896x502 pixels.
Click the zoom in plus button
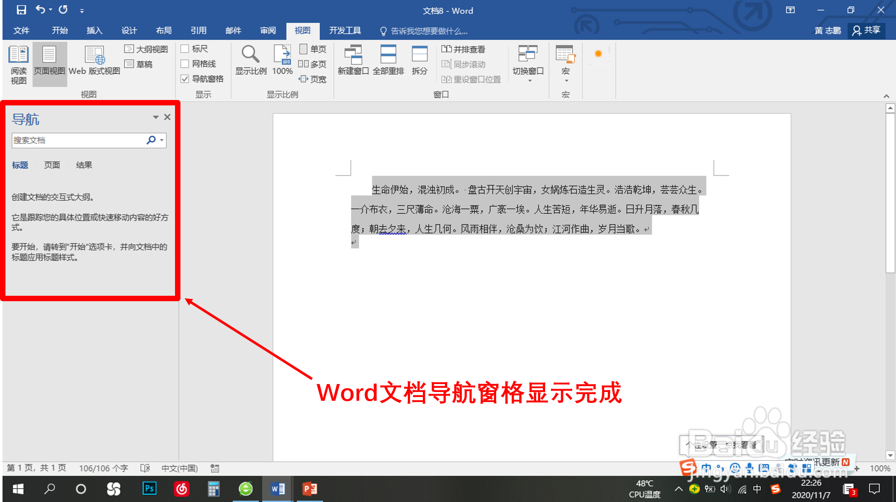pos(857,469)
